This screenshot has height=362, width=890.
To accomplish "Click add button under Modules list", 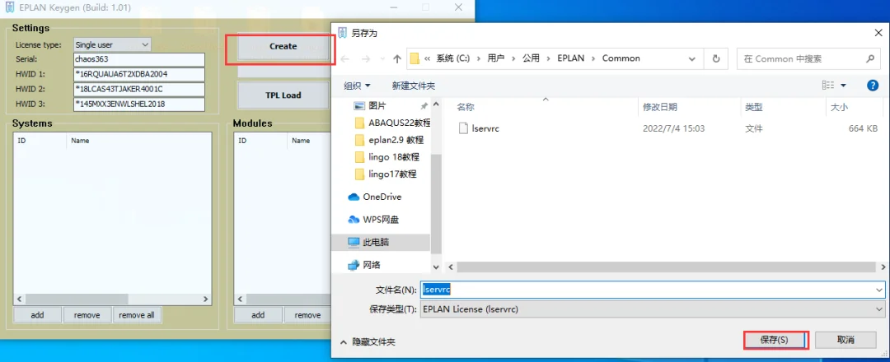I will coord(258,315).
